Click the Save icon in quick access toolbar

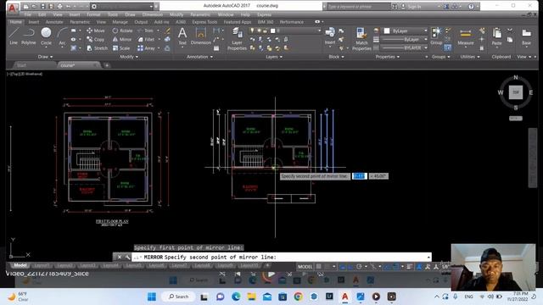click(43, 6)
